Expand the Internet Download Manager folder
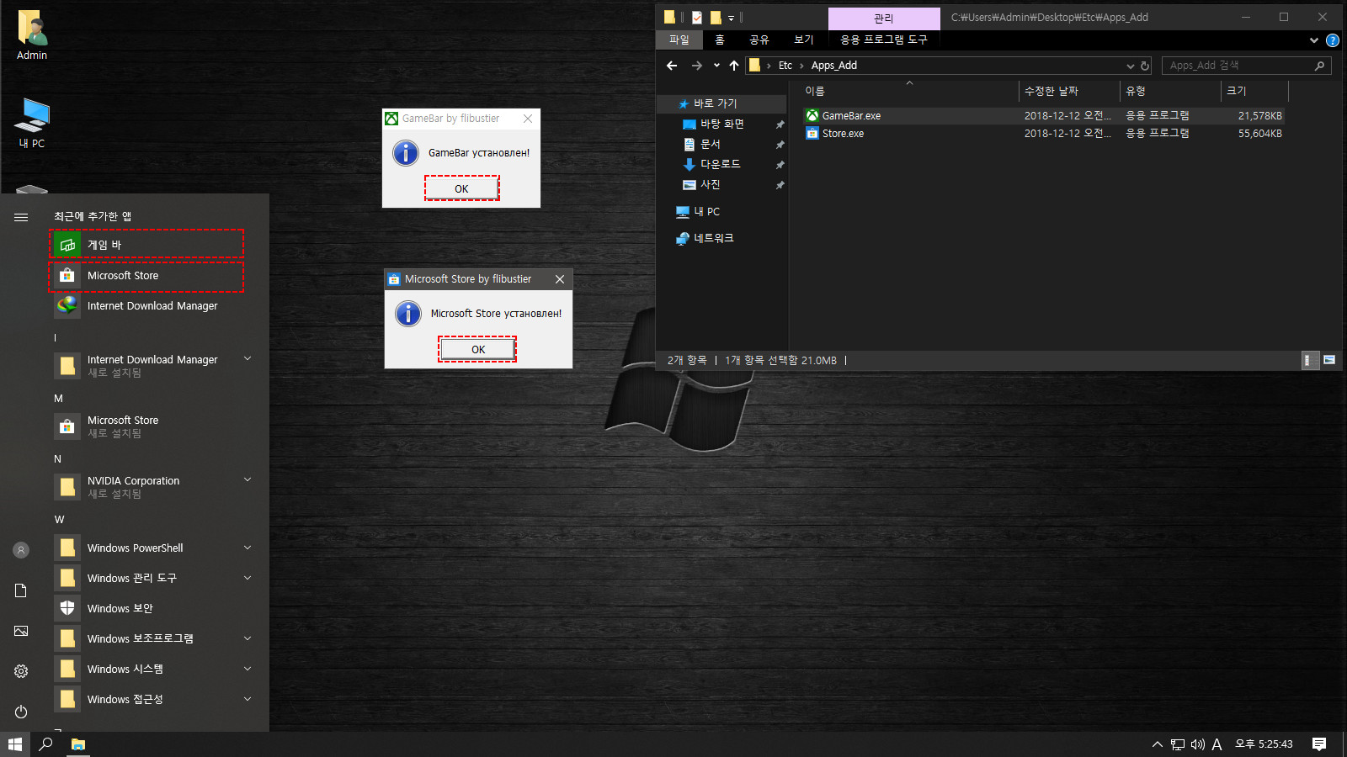This screenshot has width=1347, height=757. pyautogui.click(x=248, y=359)
